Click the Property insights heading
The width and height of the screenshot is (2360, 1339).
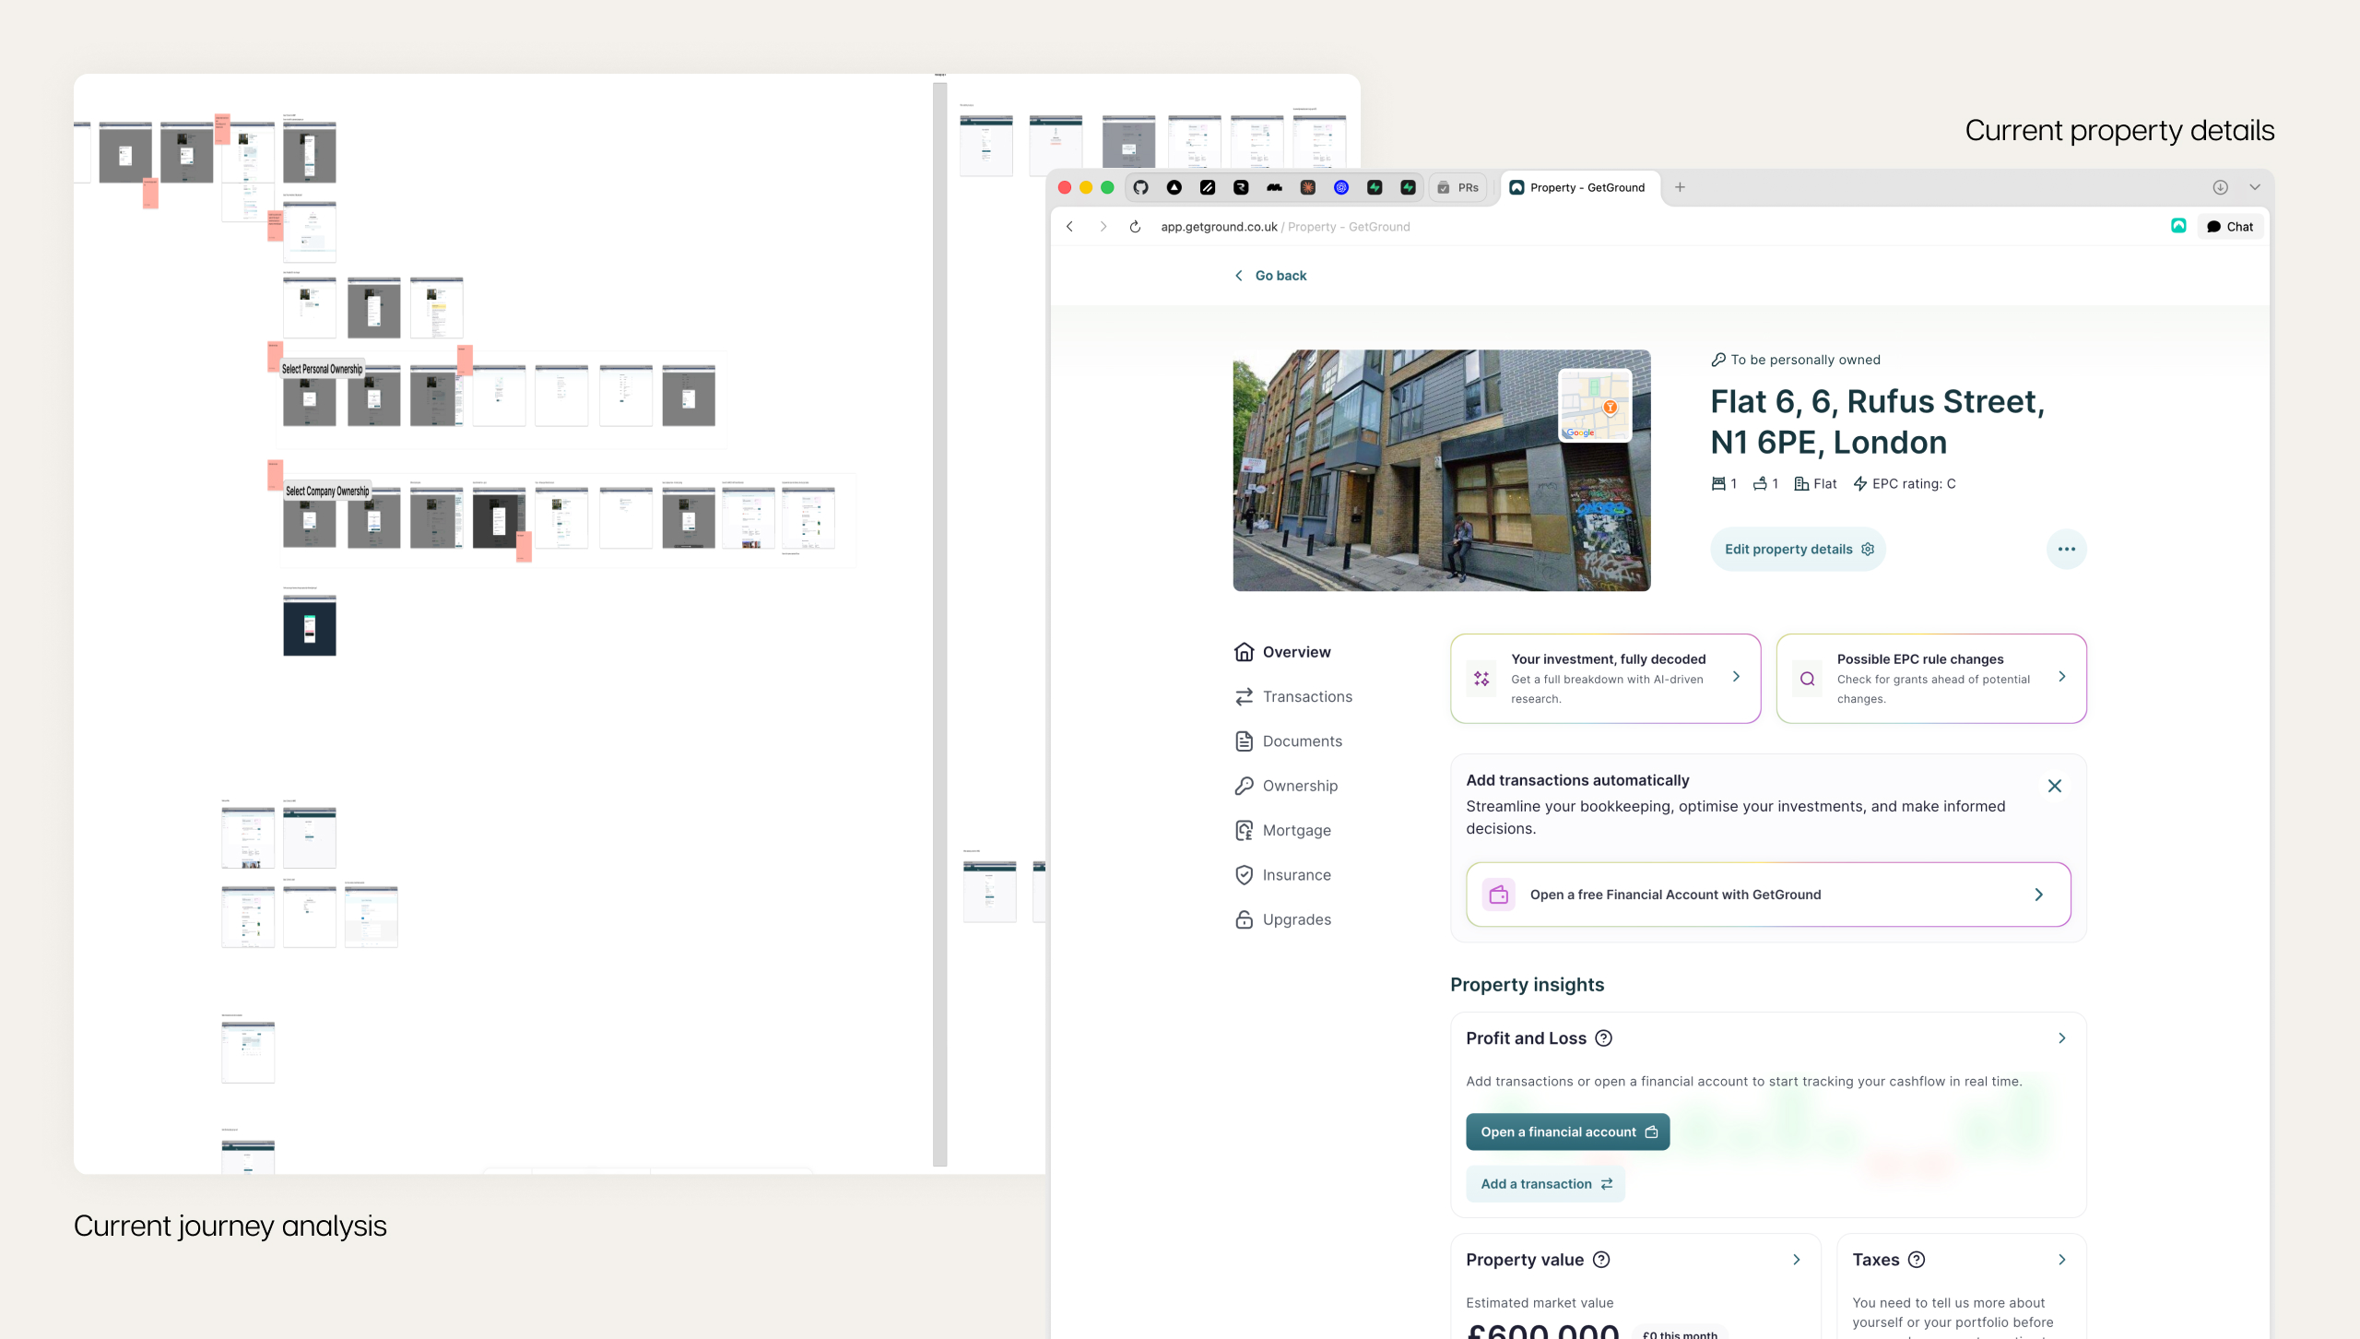point(1527,985)
